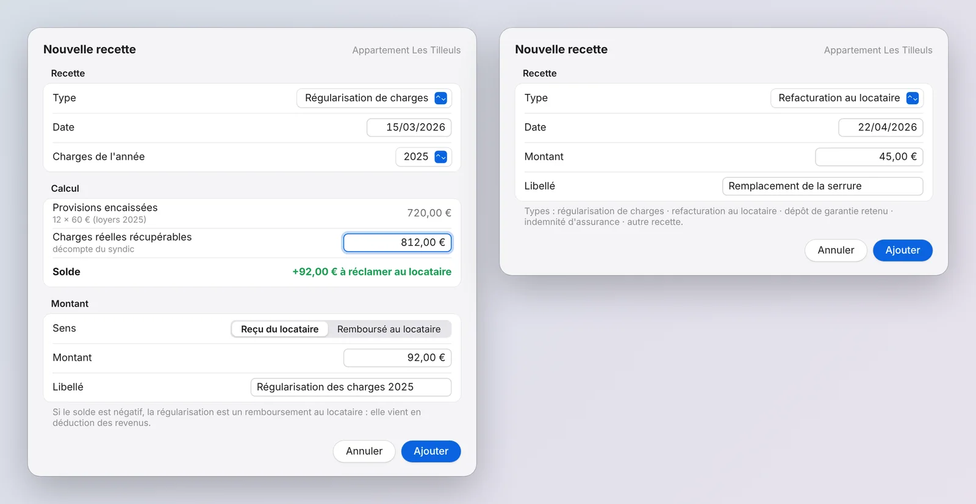Screen dimensions: 976x504
Task: Focus the Charges réelles récupérables amount field
Action: pos(397,243)
